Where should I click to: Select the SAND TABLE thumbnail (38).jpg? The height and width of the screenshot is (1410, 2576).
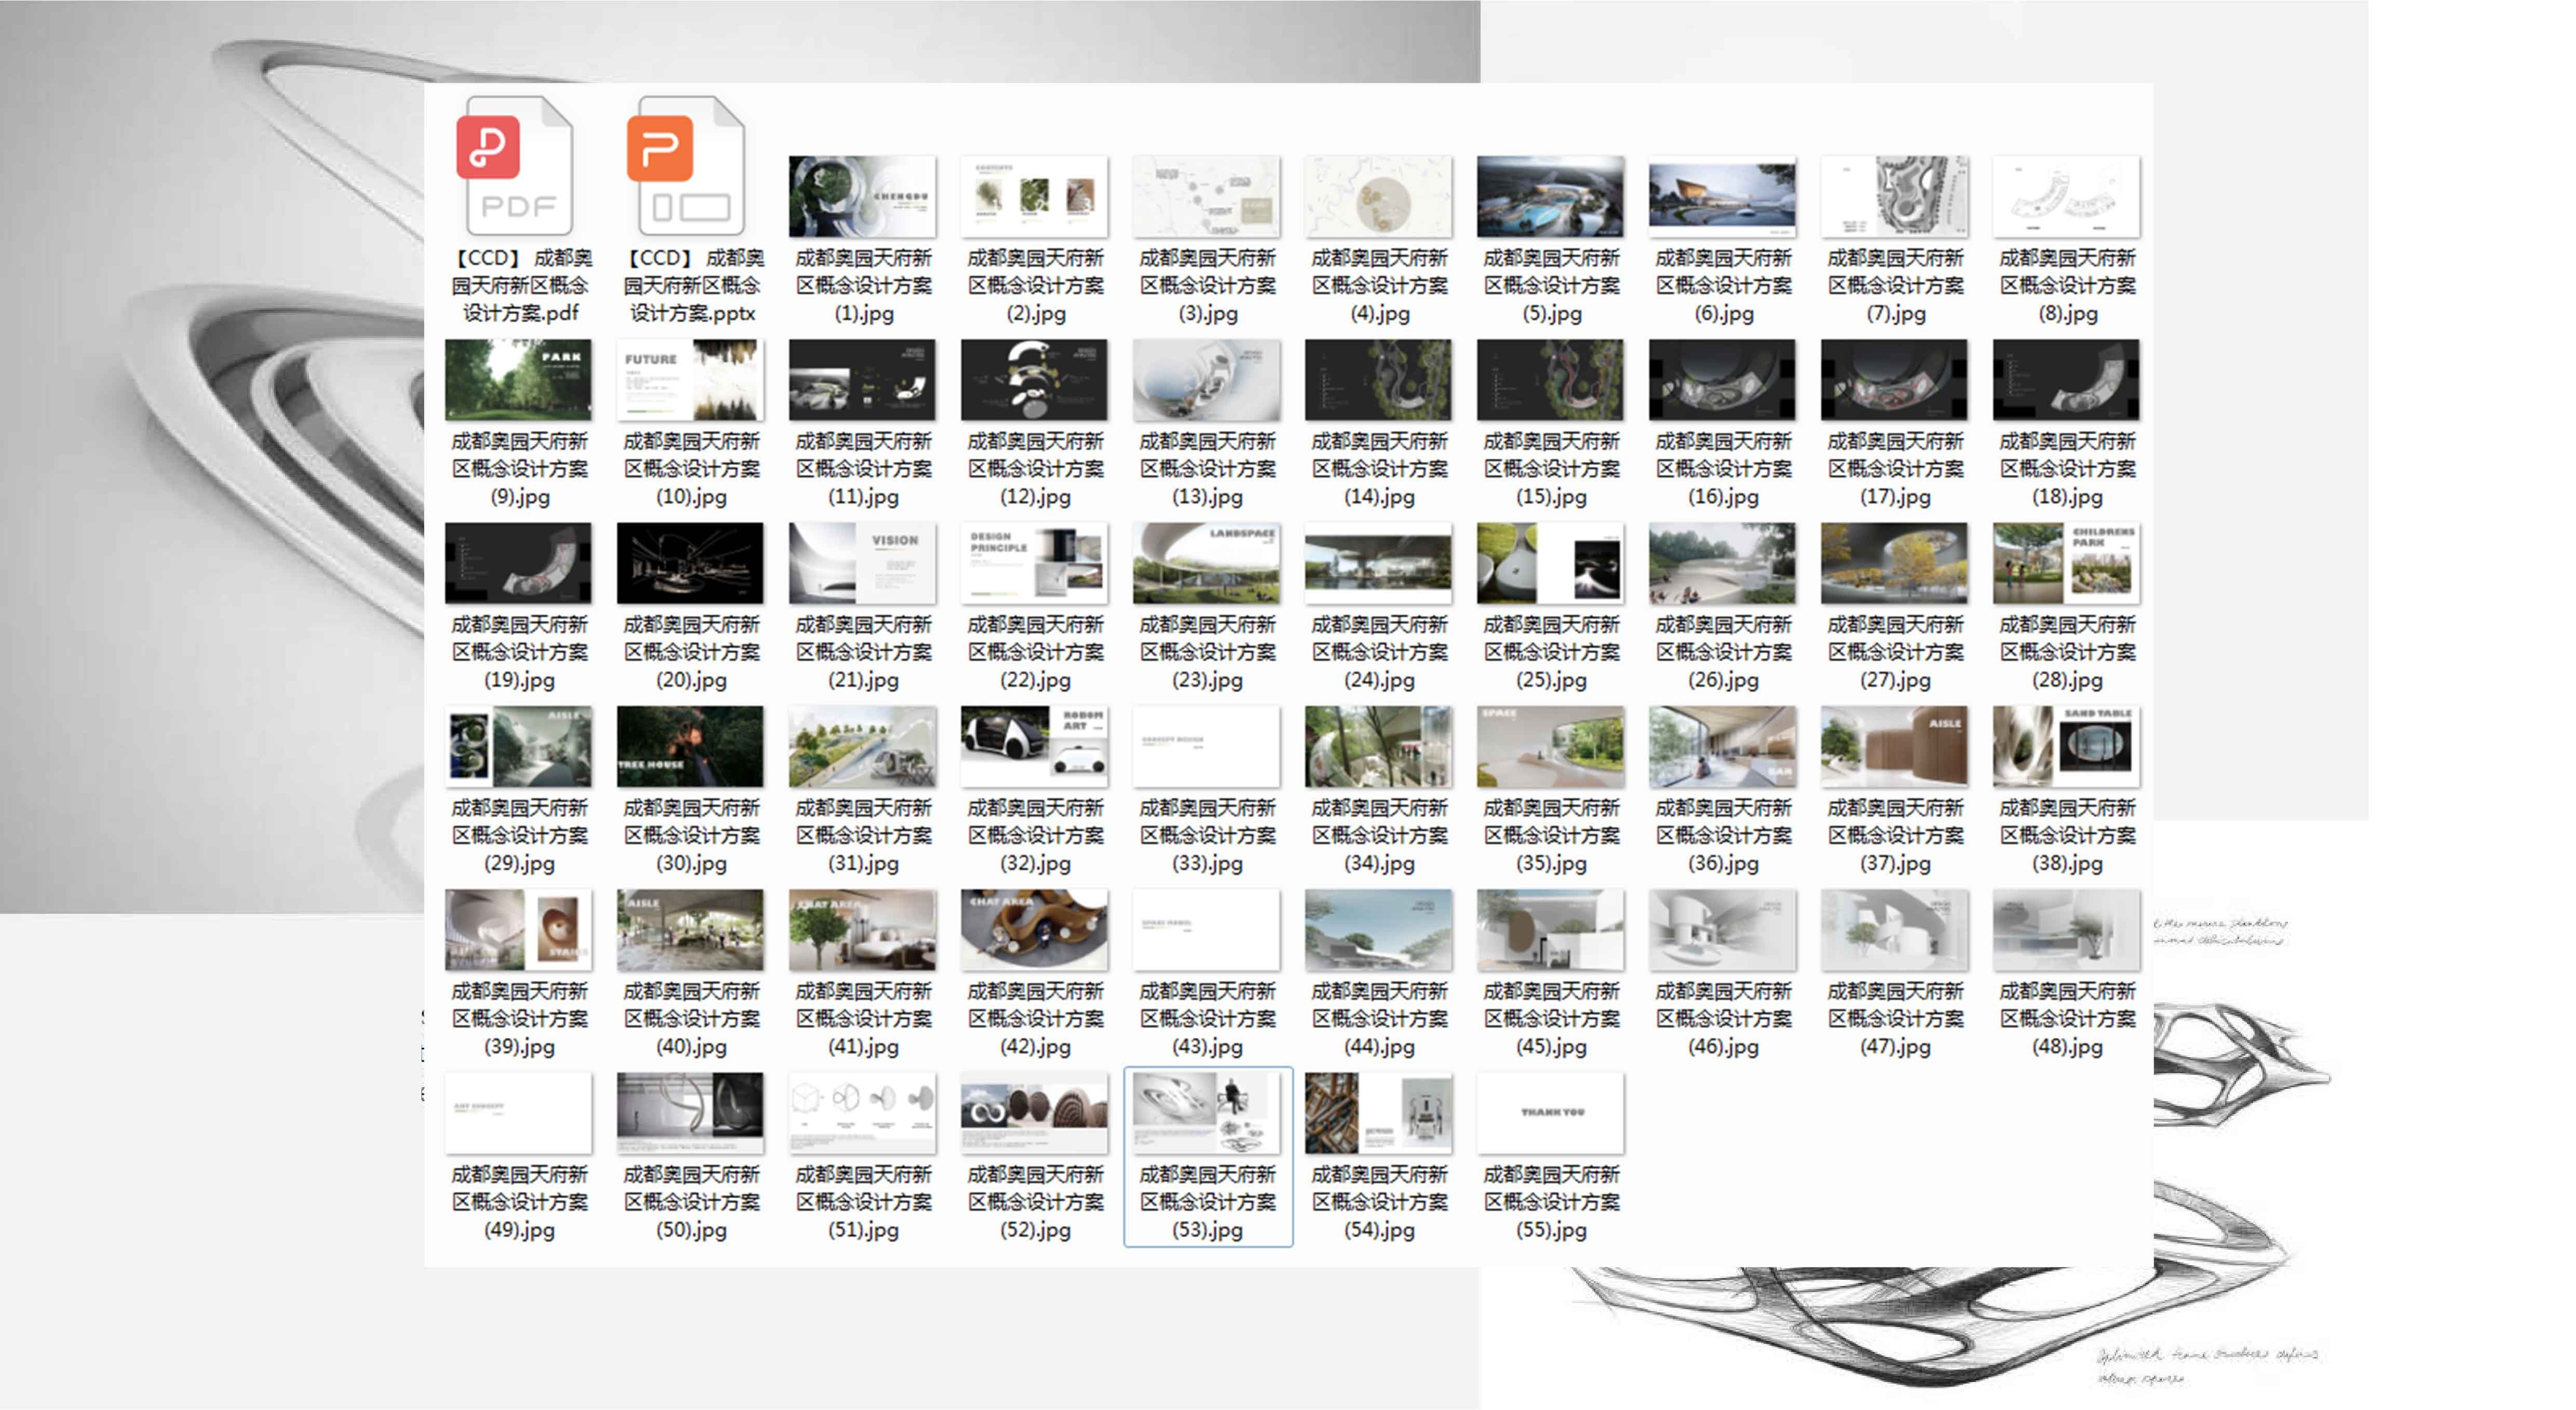[x=2066, y=746]
